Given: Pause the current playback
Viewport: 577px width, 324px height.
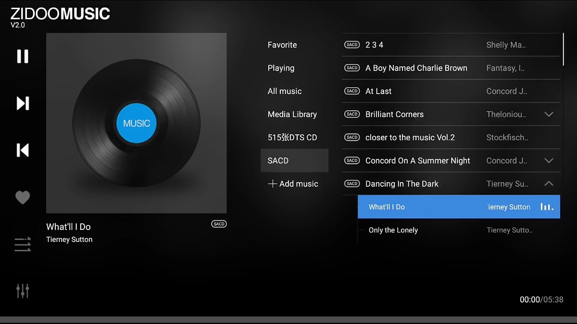Looking at the screenshot, I should (22, 56).
